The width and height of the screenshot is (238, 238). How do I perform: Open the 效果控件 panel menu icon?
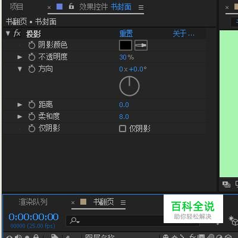(x=141, y=8)
